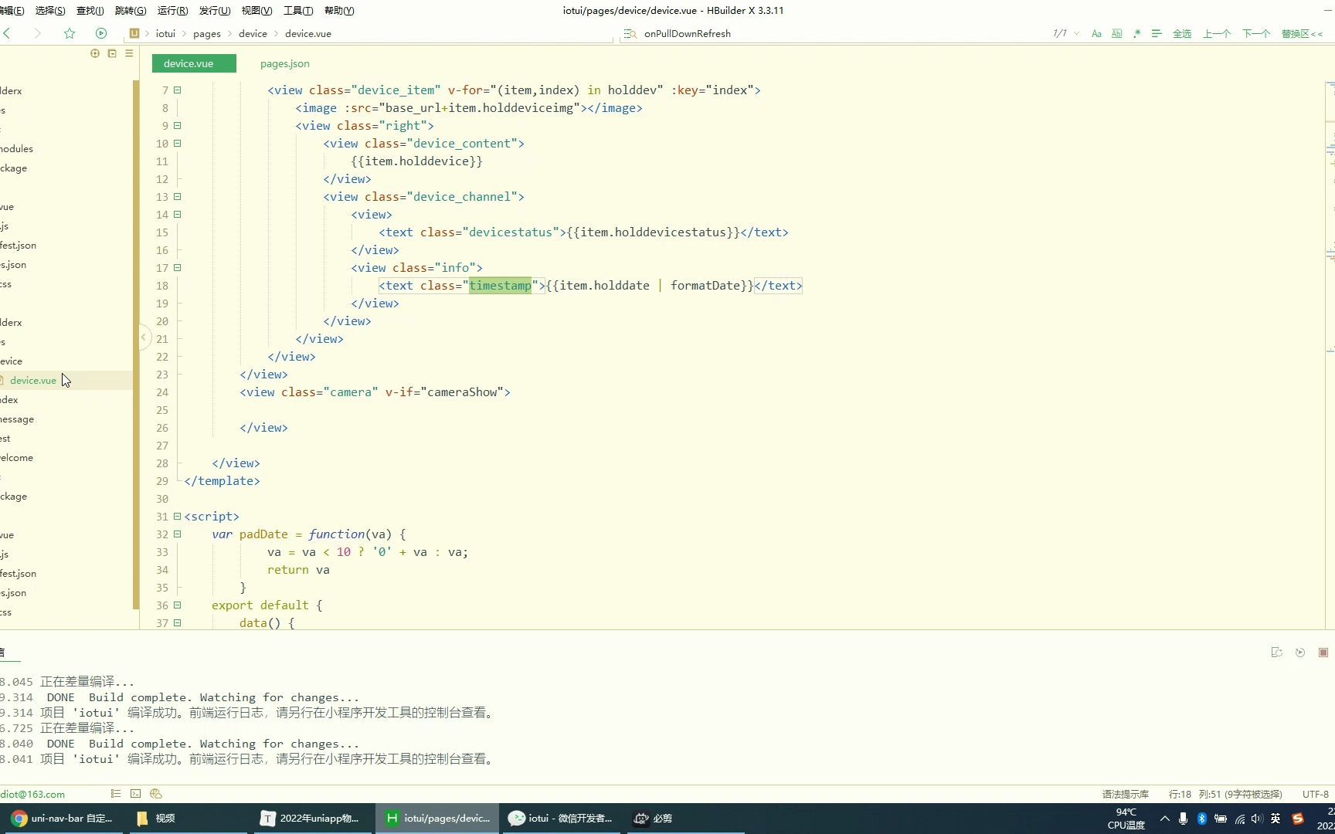This screenshot has width=1335, height=834.
Task: Open the Typora 2022年uniapp taskbar item
Action: pos(311,819)
